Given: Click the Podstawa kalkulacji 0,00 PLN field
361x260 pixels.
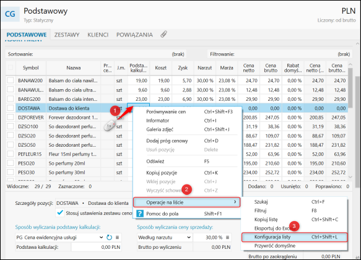Looking at the screenshot, I should pyautogui.click(x=96, y=247).
